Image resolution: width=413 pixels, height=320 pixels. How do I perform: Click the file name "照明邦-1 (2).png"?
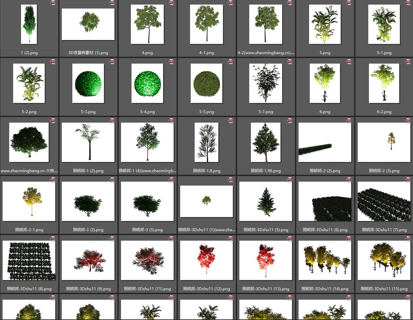tap(88, 171)
